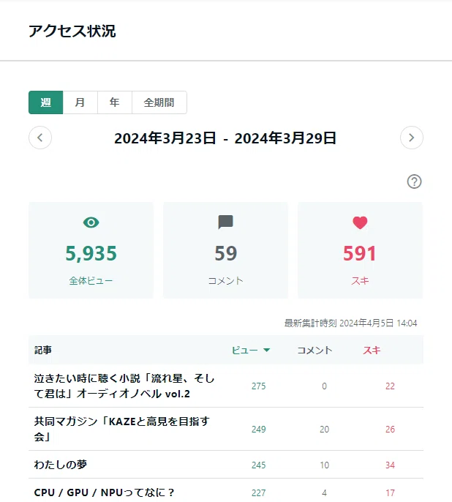
Task: Open article CPU / GPU / NPUってなに？
Action: tap(105, 492)
